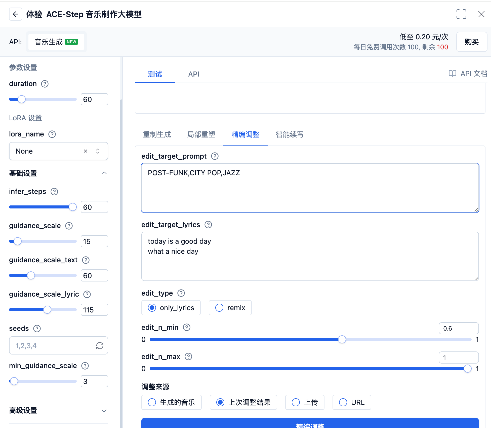Select the remix edit type
491x428 pixels.
click(219, 308)
